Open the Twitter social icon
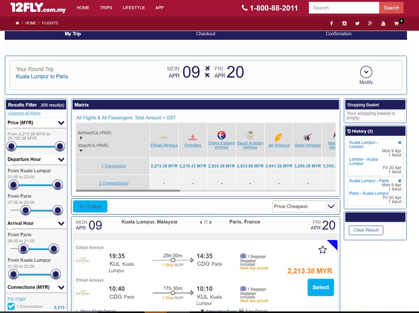The image size is (419, 313). tap(357, 23)
